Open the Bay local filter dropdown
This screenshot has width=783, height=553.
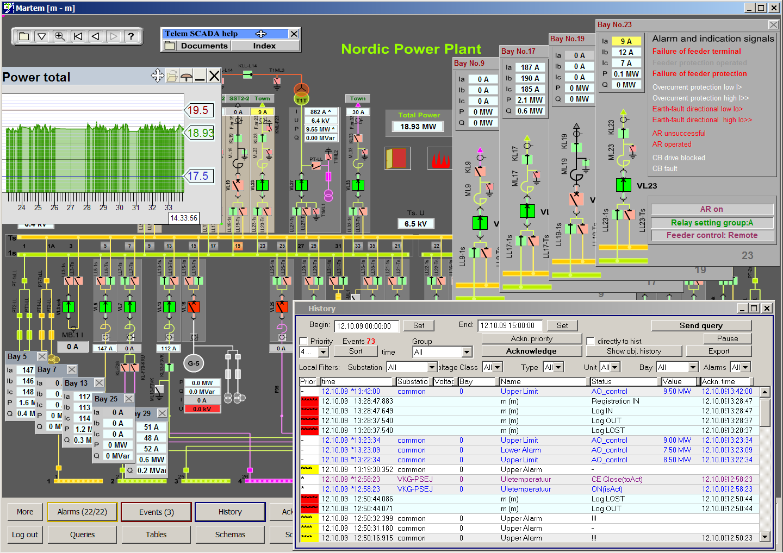coord(692,368)
